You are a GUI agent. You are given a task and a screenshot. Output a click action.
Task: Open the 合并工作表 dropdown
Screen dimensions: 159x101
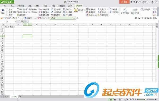tap(130, 13)
